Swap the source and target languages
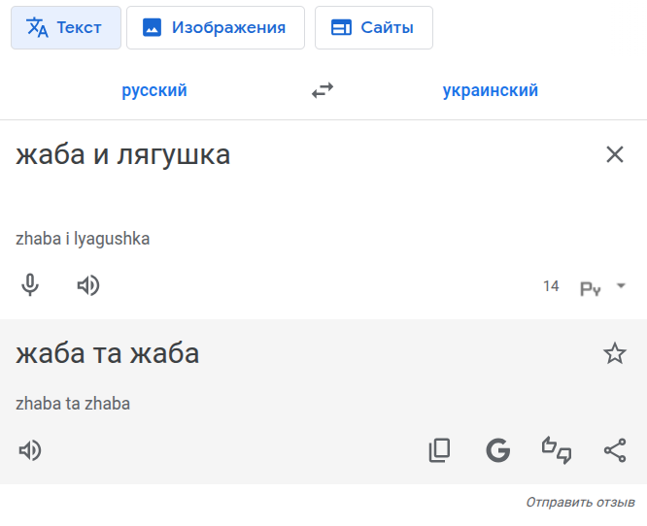 click(323, 91)
